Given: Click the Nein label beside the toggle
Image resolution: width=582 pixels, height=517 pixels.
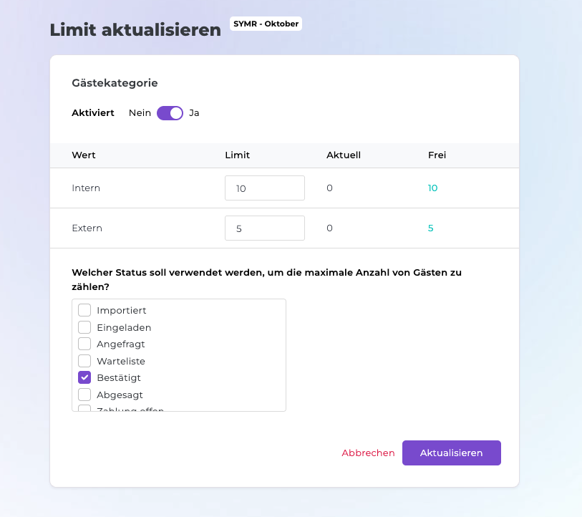Looking at the screenshot, I should tap(140, 113).
